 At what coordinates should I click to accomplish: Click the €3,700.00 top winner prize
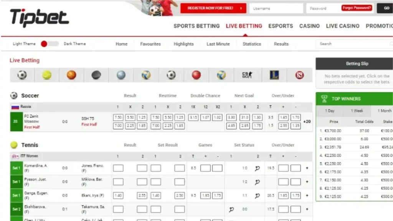[x=333, y=131]
